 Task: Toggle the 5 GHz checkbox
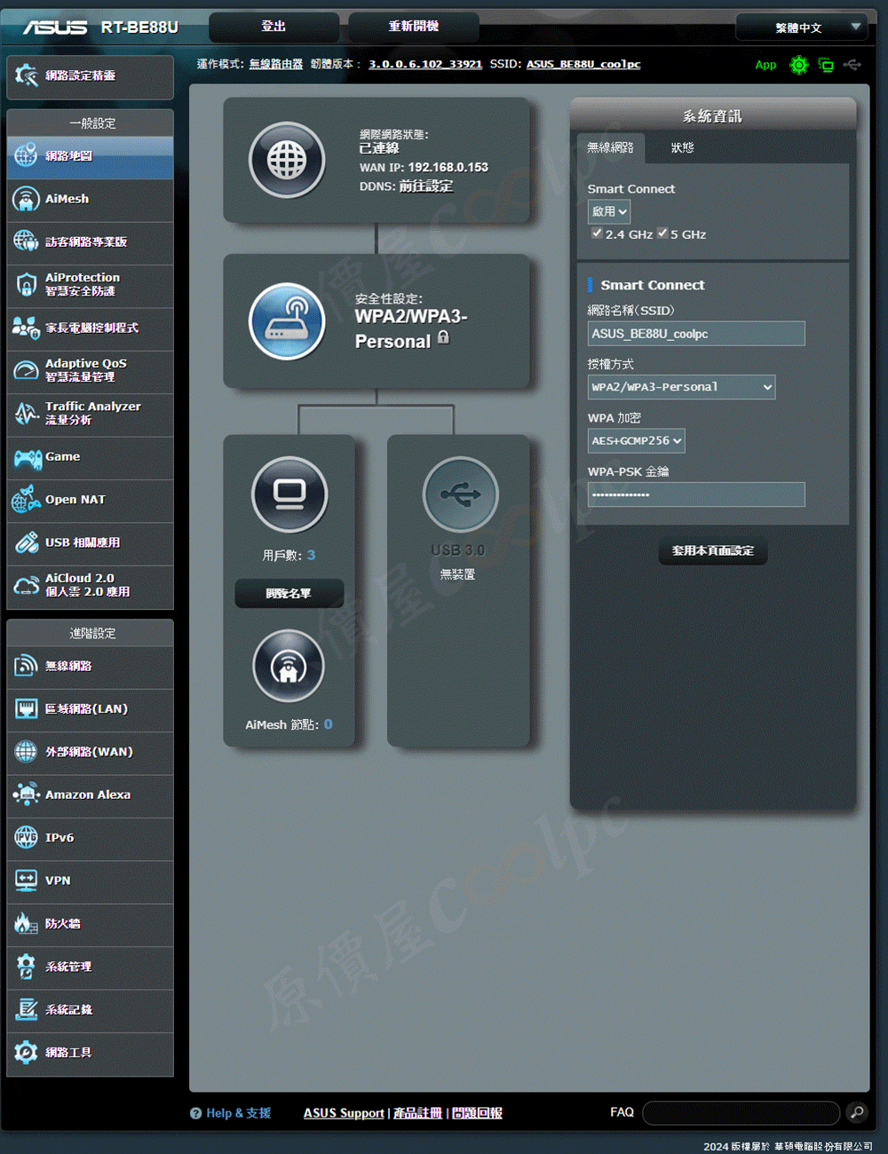point(662,233)
